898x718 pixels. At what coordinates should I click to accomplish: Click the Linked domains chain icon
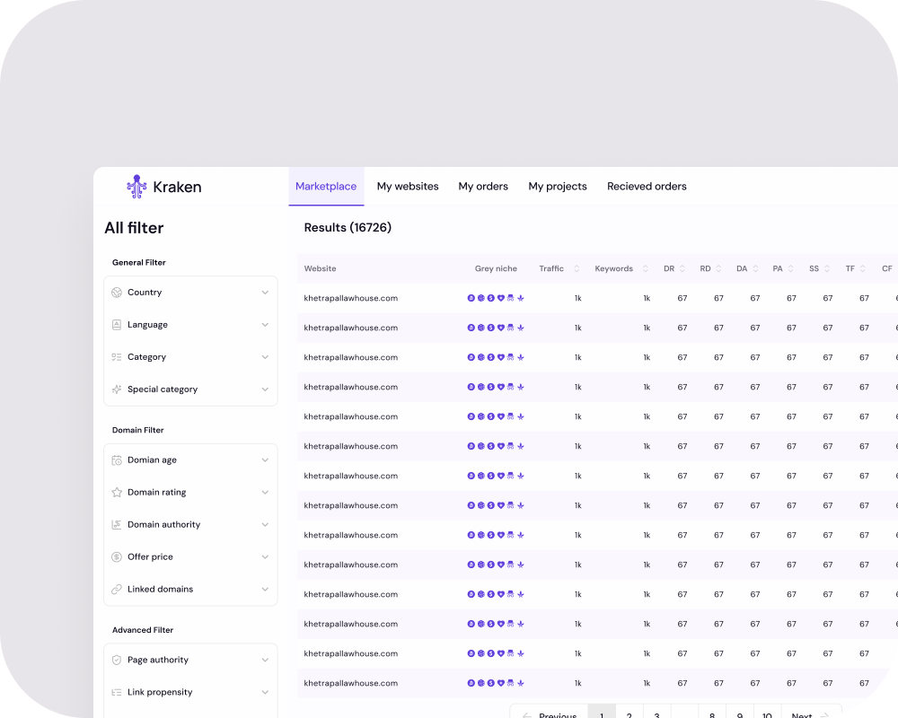117,589
